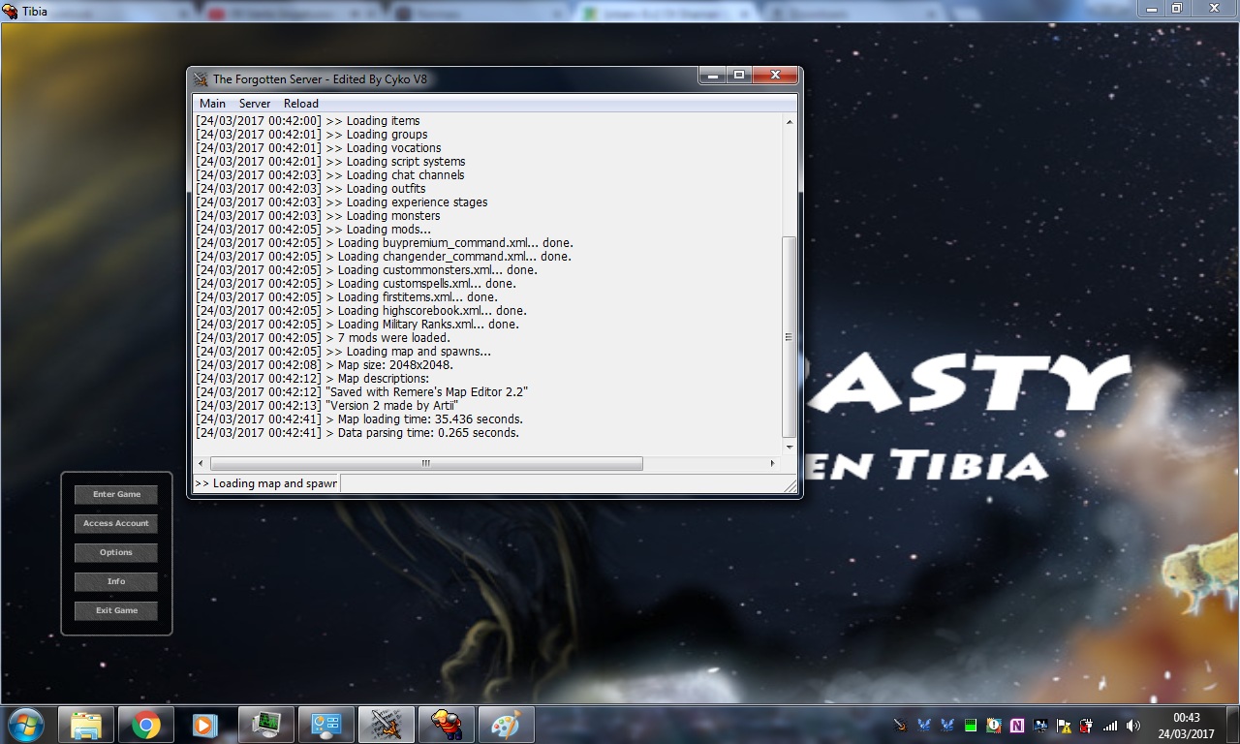1240x744 pixels.
Task: Switch to The Forgotten Server taskbar icon
Action: pyautogui.click(x=387, y=725)
